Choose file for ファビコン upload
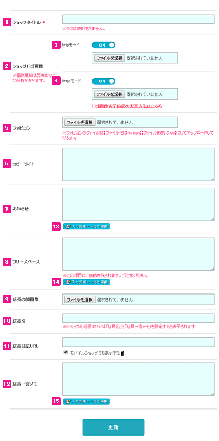This screenshot has height=441, width=219. [80, 123]
